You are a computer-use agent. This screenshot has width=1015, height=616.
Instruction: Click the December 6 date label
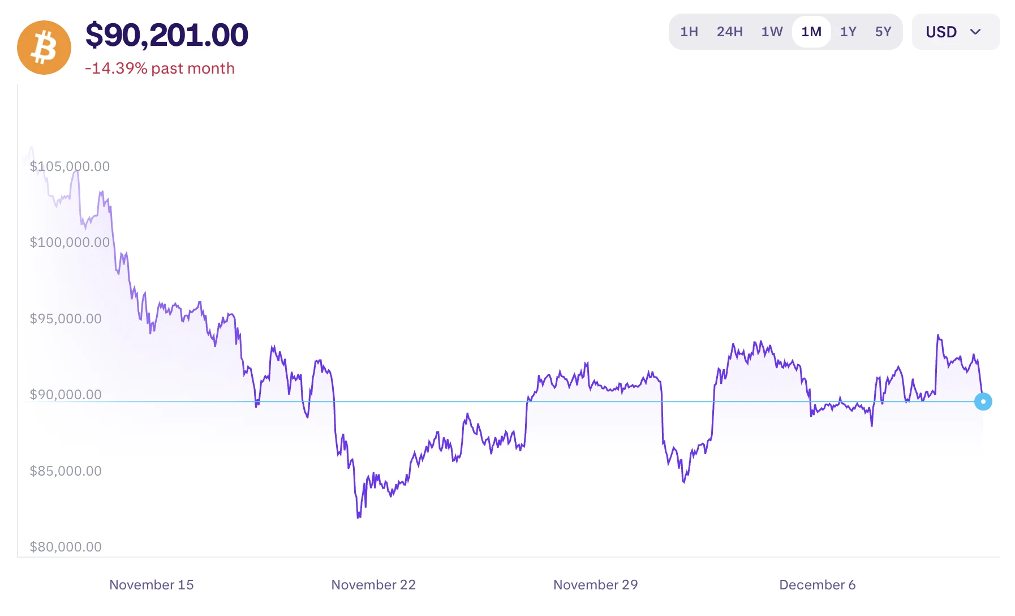pyautogui.click(x=817, y=585)
